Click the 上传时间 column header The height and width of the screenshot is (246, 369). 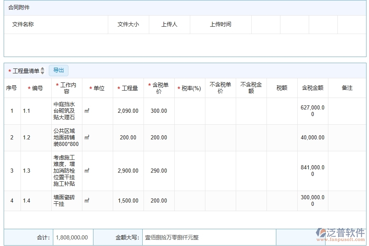(221, 24)
